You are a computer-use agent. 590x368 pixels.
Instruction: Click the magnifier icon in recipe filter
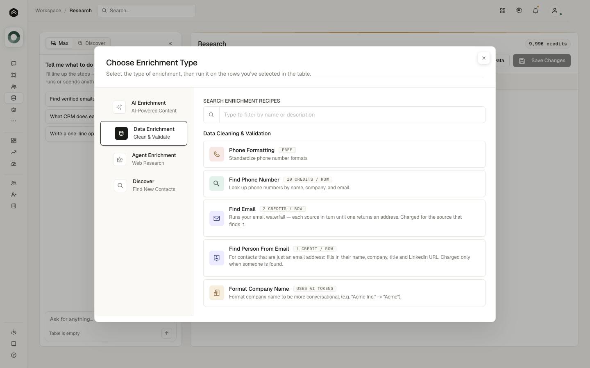tap(211, 115)
